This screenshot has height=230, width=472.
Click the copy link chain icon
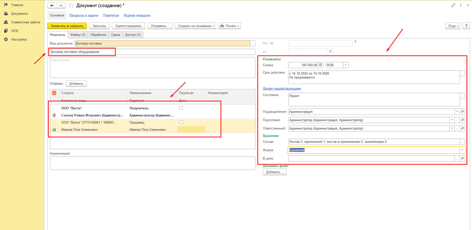click(x=453, y=5)
